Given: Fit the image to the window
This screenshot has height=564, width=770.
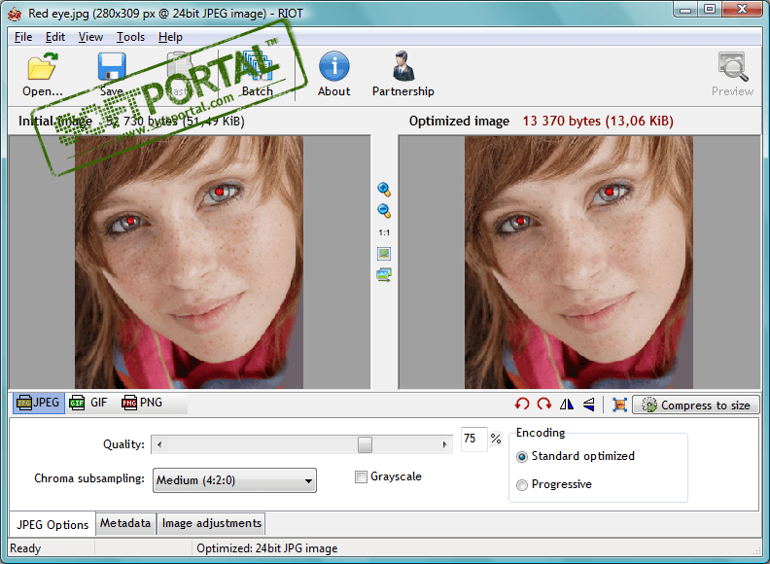Looking at the screenshot, I should point(384,254).
